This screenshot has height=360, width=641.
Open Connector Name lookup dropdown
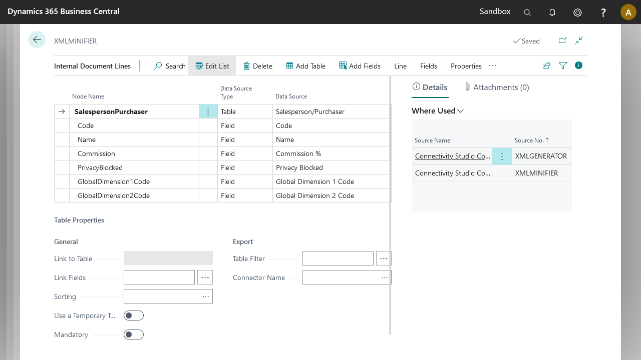385,277
